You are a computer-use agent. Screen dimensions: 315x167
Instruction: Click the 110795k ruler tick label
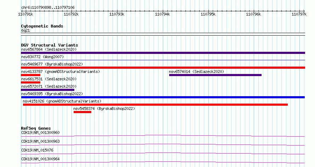(208, 14)
